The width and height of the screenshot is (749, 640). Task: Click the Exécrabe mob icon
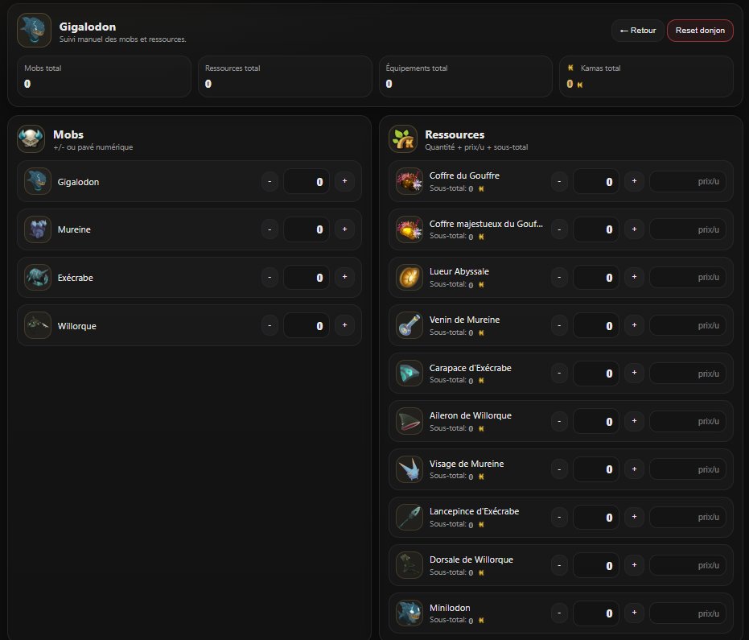coord(38,277)
